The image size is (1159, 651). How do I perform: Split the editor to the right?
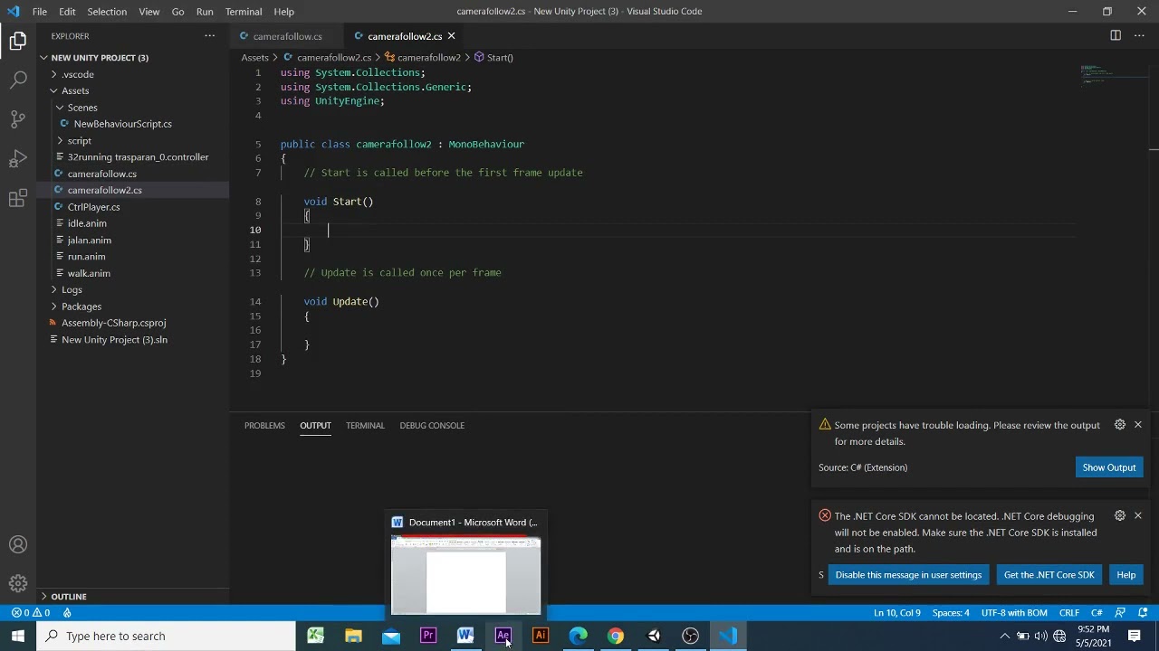(1116, 35)
